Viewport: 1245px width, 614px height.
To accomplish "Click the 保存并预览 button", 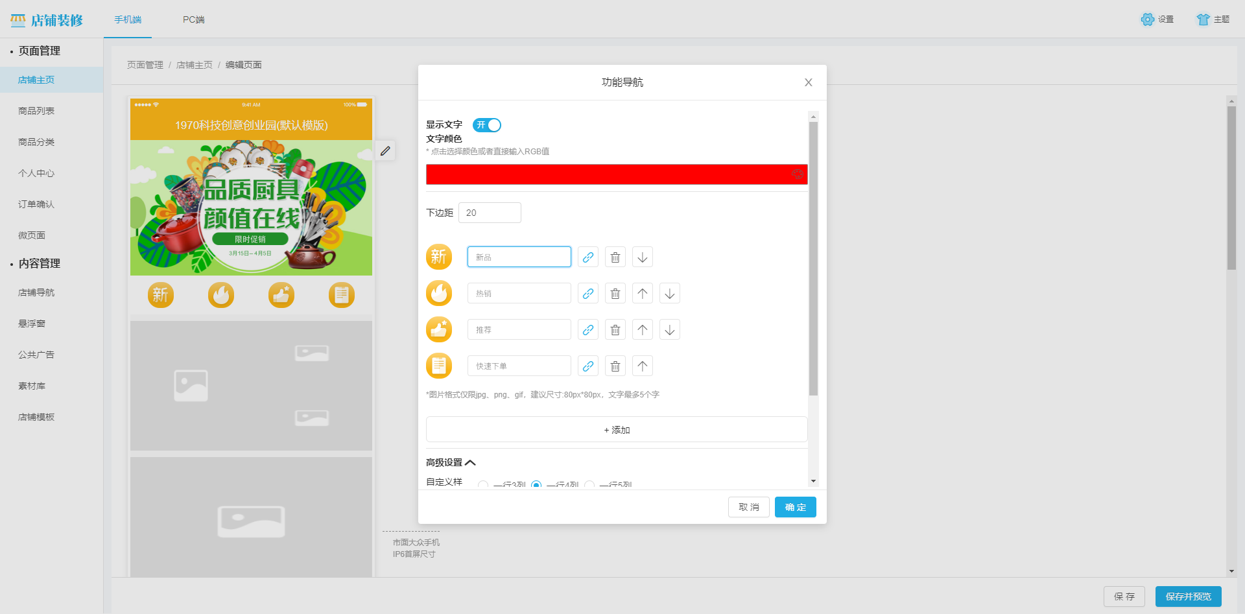I will [x=1187, y=596].
